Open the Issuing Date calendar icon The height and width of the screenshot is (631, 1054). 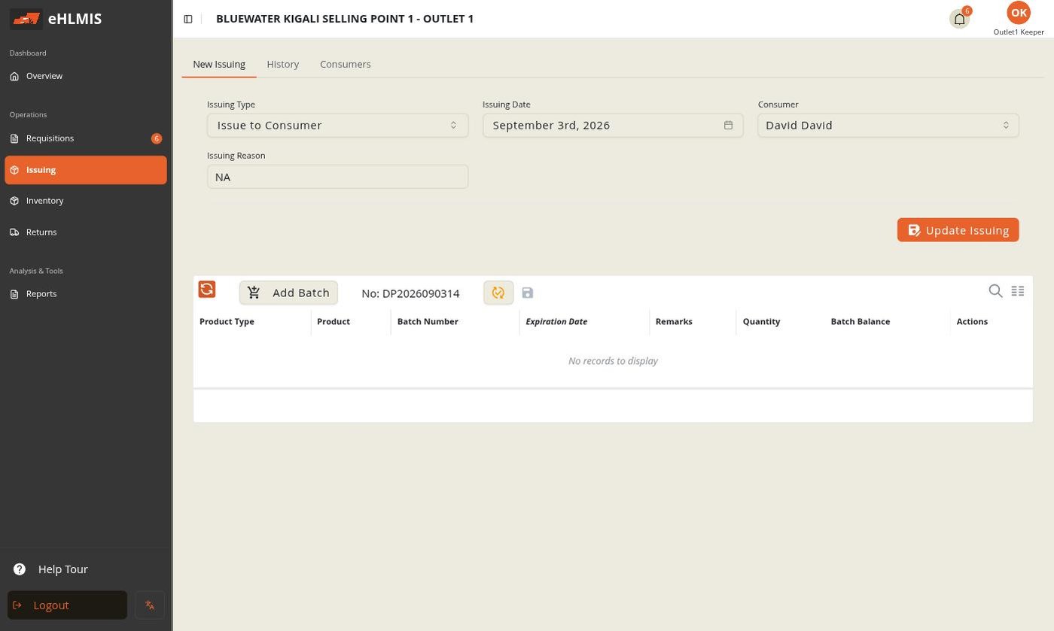point(728,125)
